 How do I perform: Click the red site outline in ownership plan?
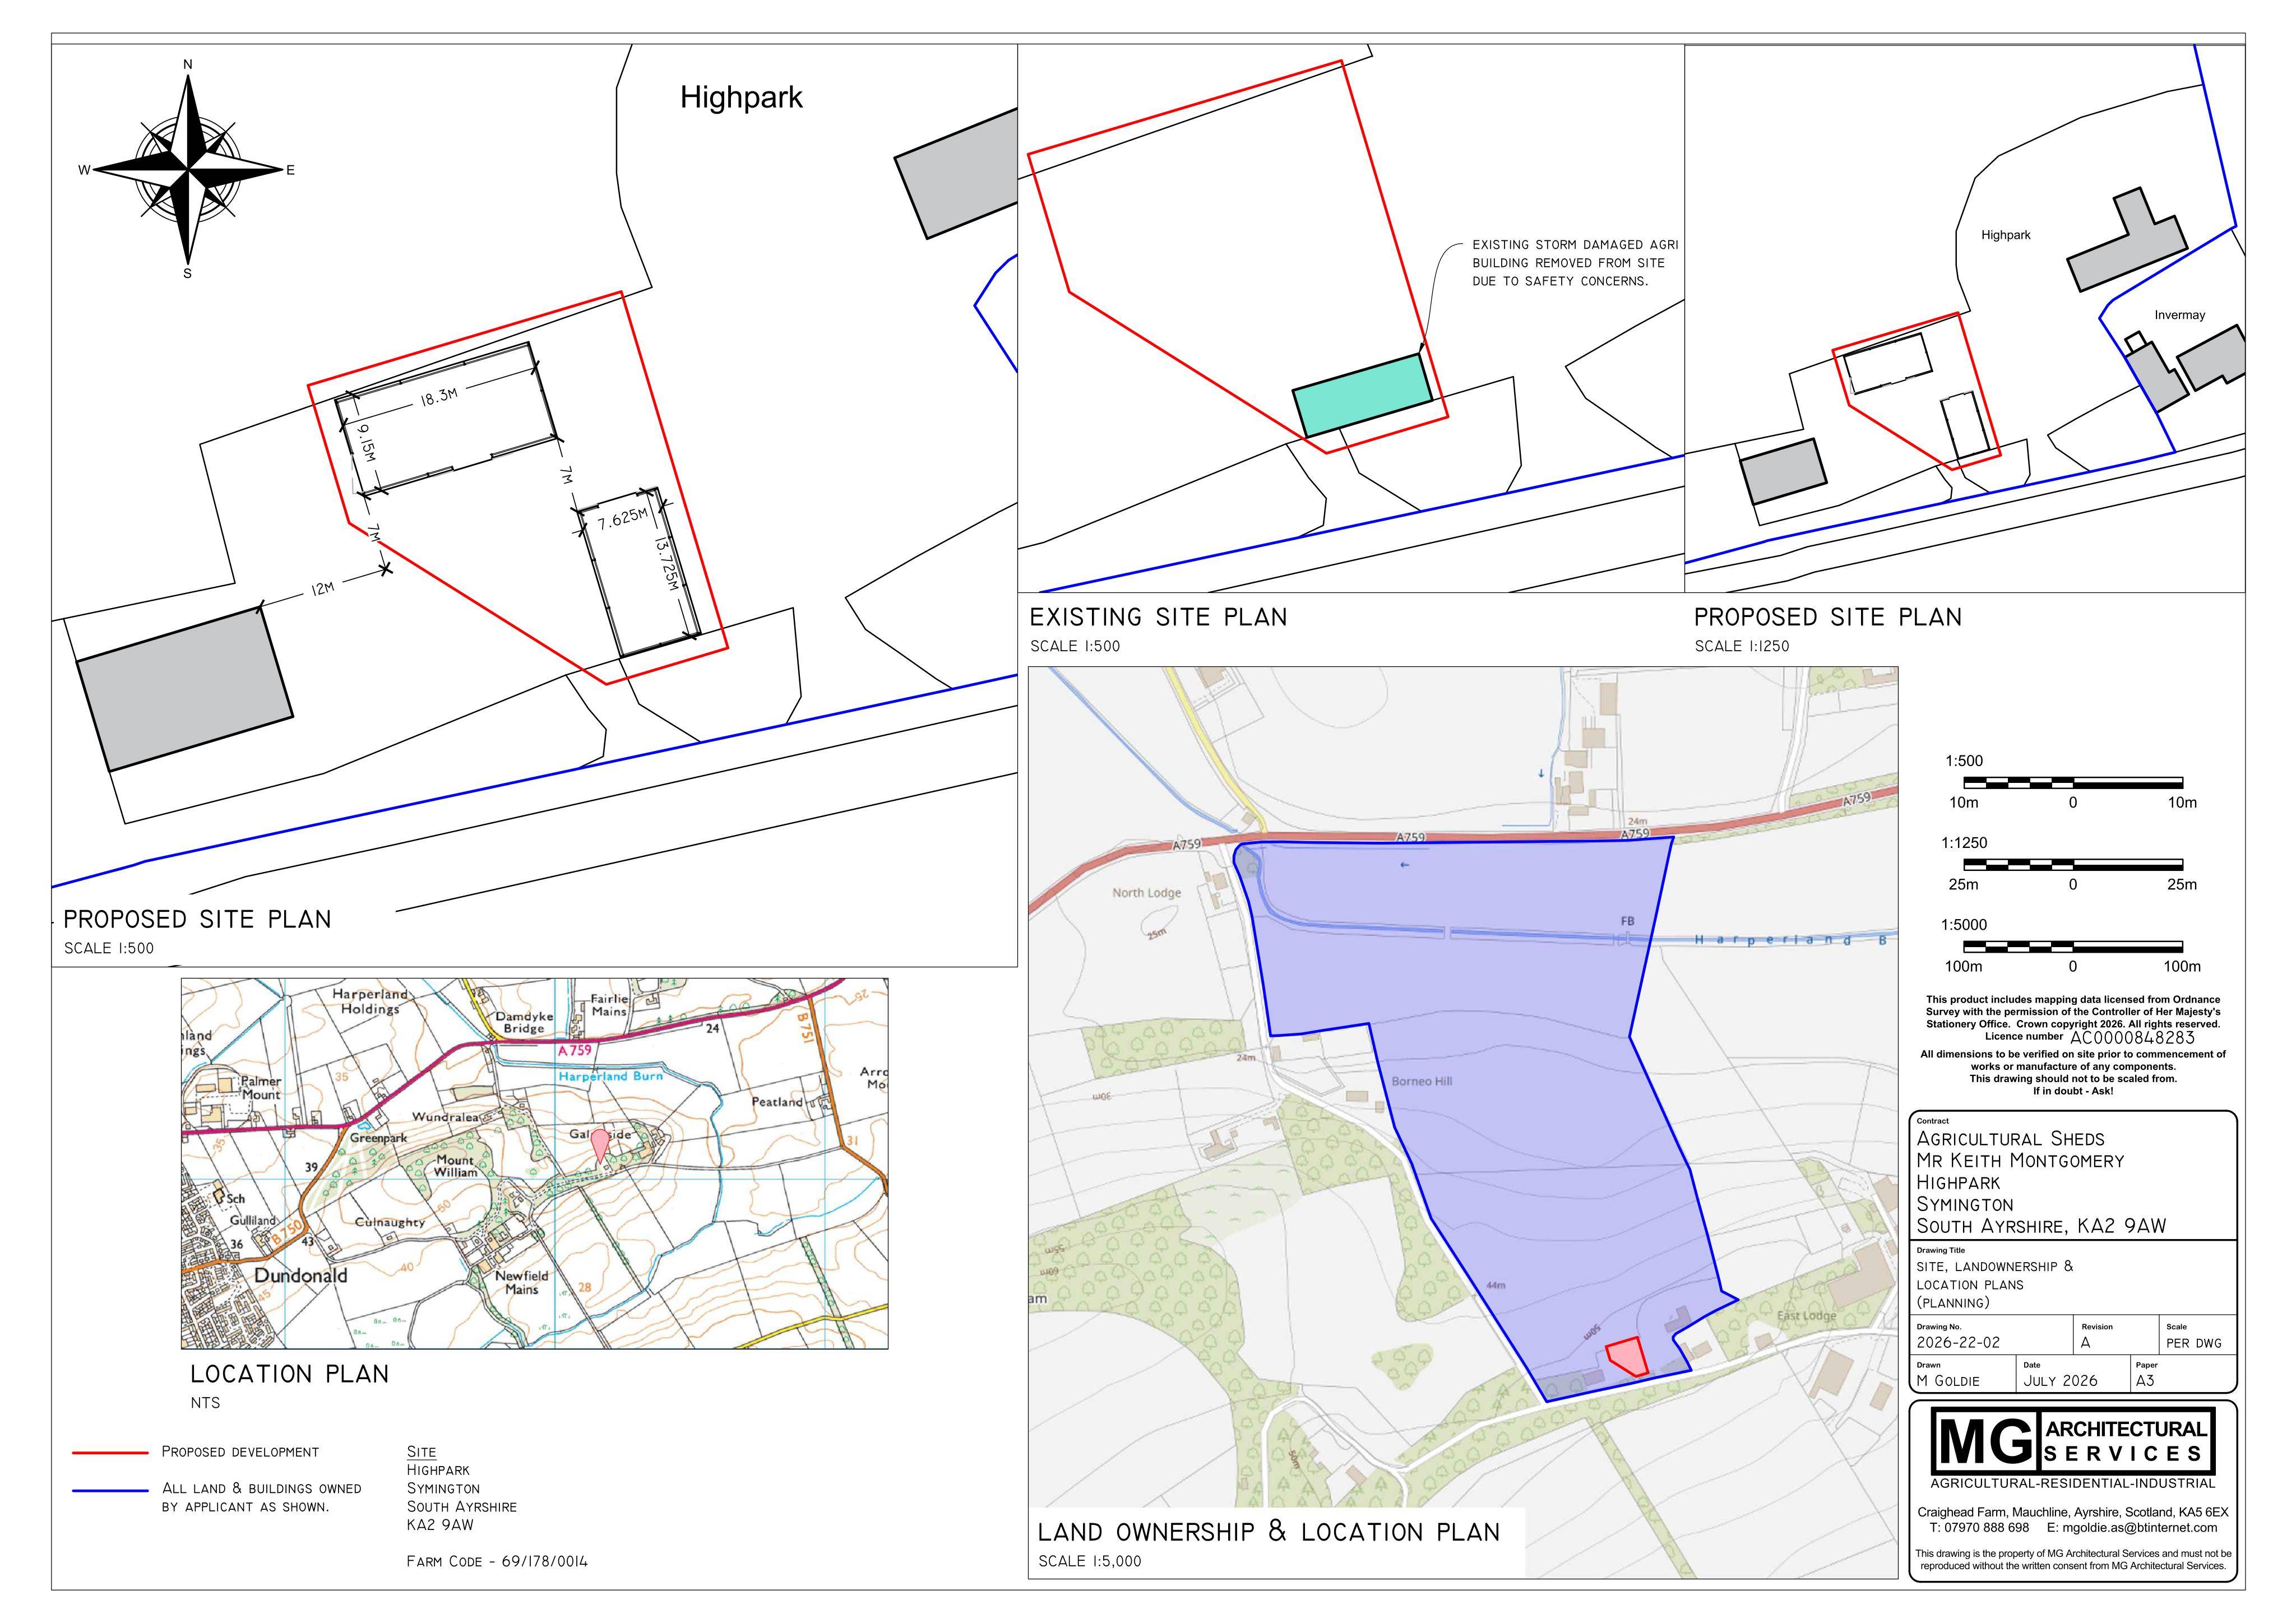click(x=1627, y=1356)
